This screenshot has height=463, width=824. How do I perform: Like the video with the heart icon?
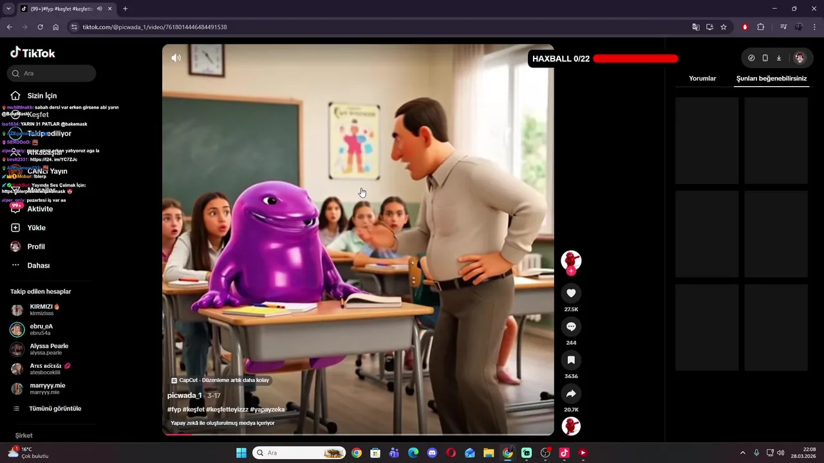point(571,293)
